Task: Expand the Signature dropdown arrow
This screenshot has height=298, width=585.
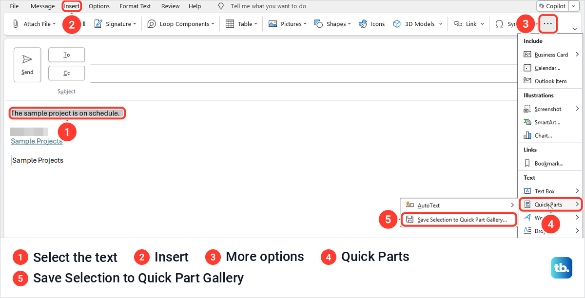Action: (135, 24)
